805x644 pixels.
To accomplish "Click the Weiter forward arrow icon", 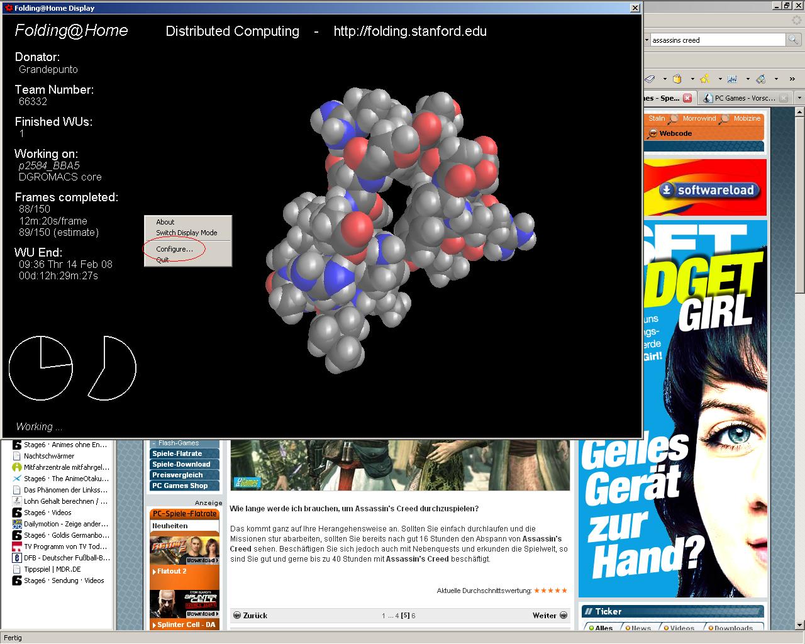I will tap(563, 616).
